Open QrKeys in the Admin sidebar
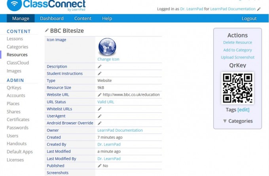Image resolution: width=269 pixels, height=176 pixels. [14, 88]
